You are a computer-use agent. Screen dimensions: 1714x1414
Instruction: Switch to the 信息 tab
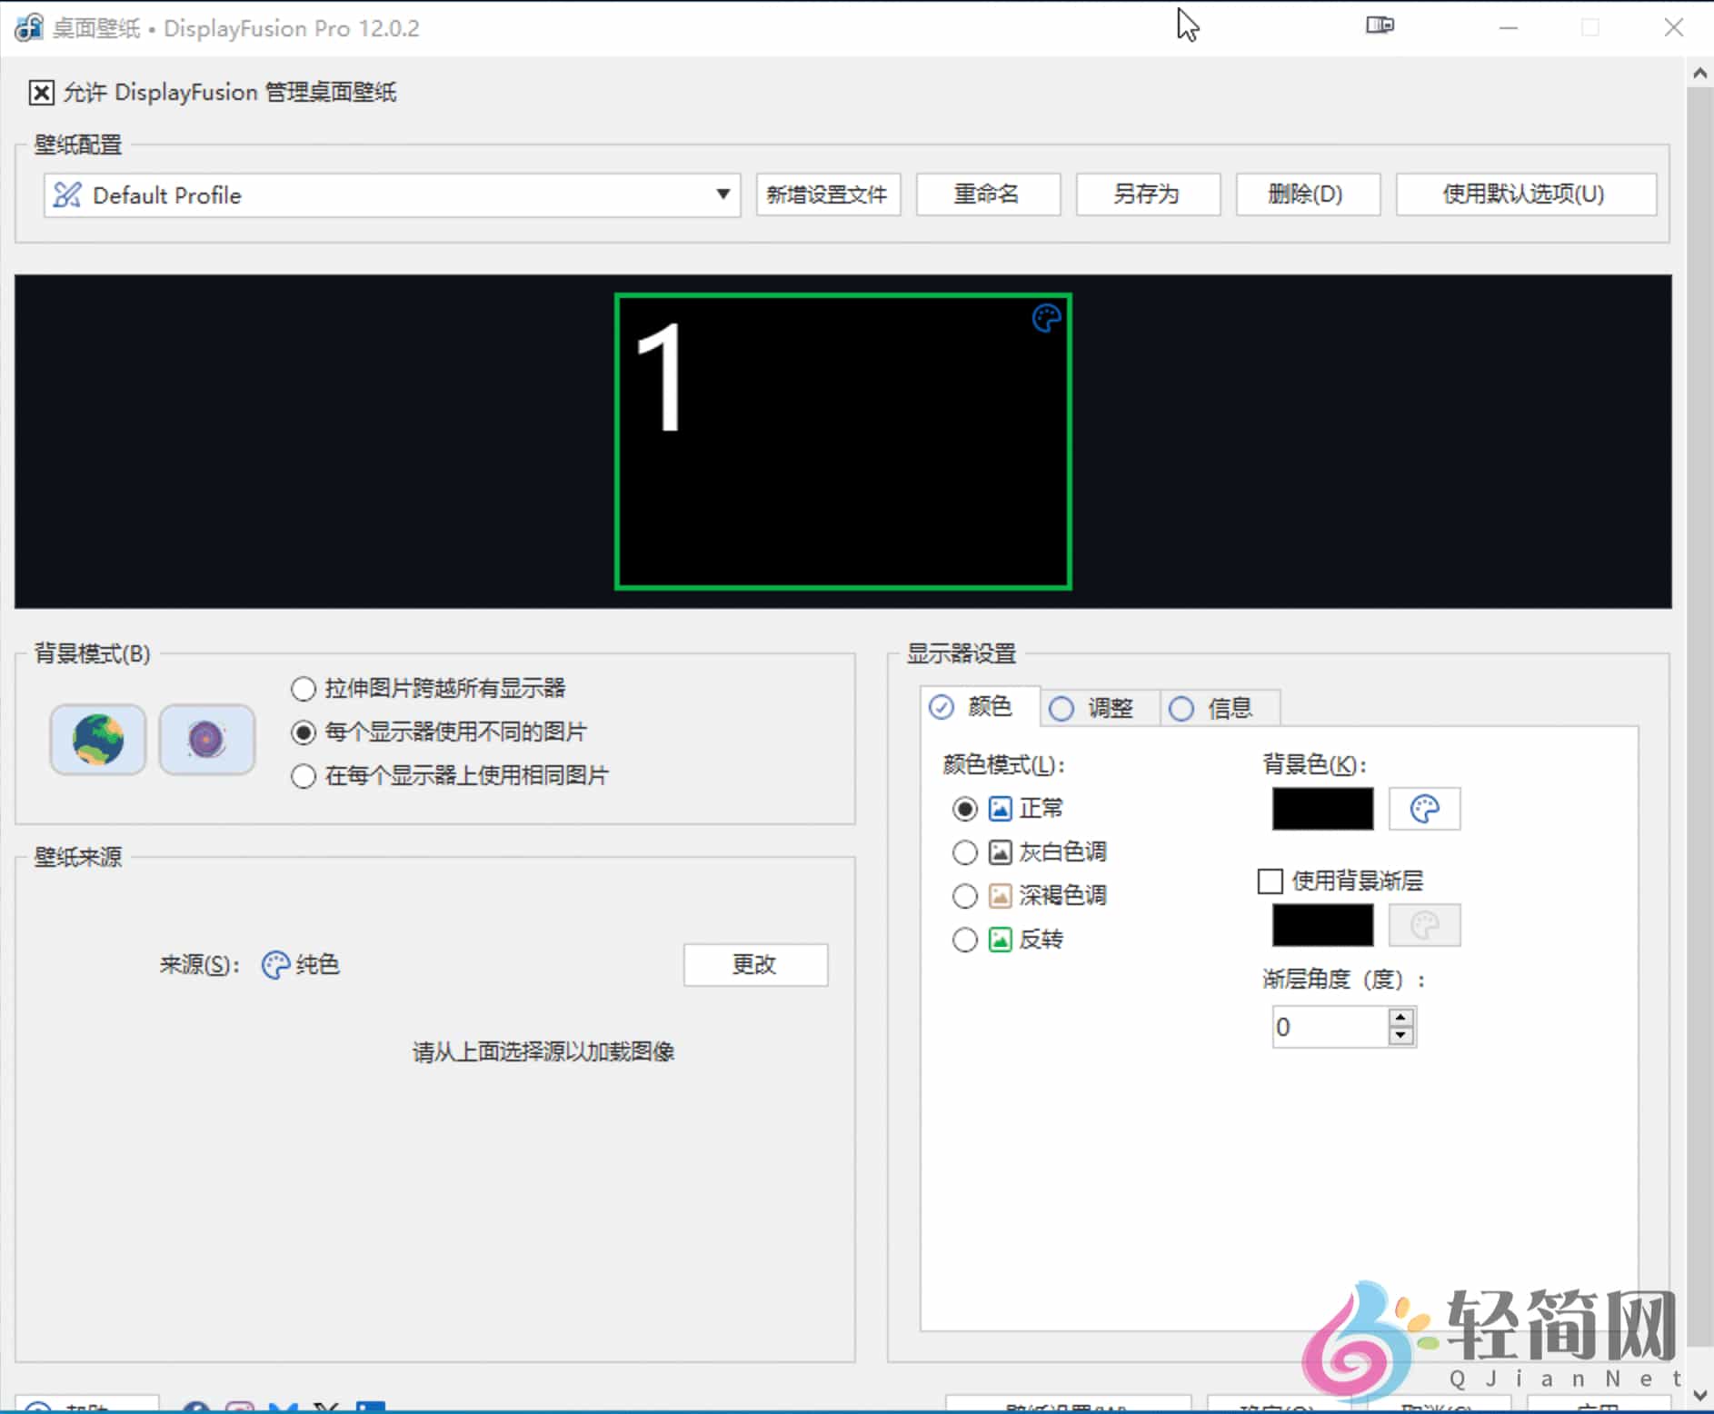1217,708
